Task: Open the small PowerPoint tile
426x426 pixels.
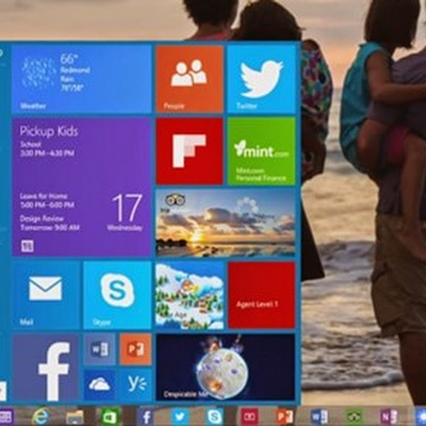Action: pos(135,349)
